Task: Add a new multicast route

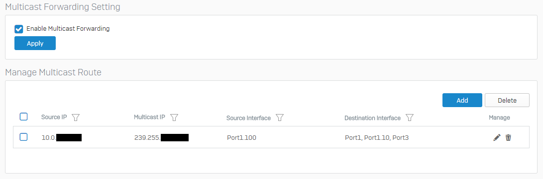Action: 462,100
